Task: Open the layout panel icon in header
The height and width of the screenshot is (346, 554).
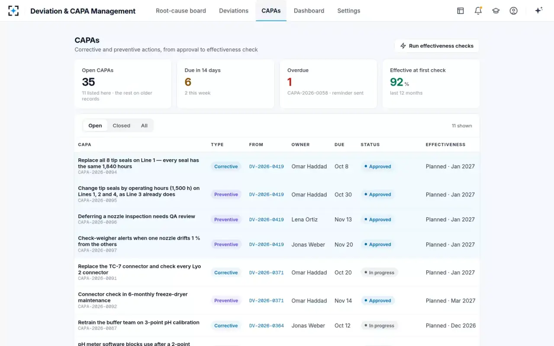Action: pos(461,11)
